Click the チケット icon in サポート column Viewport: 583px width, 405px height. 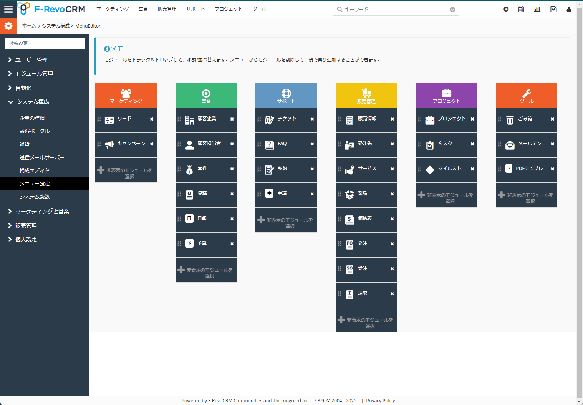coord(269,120)
